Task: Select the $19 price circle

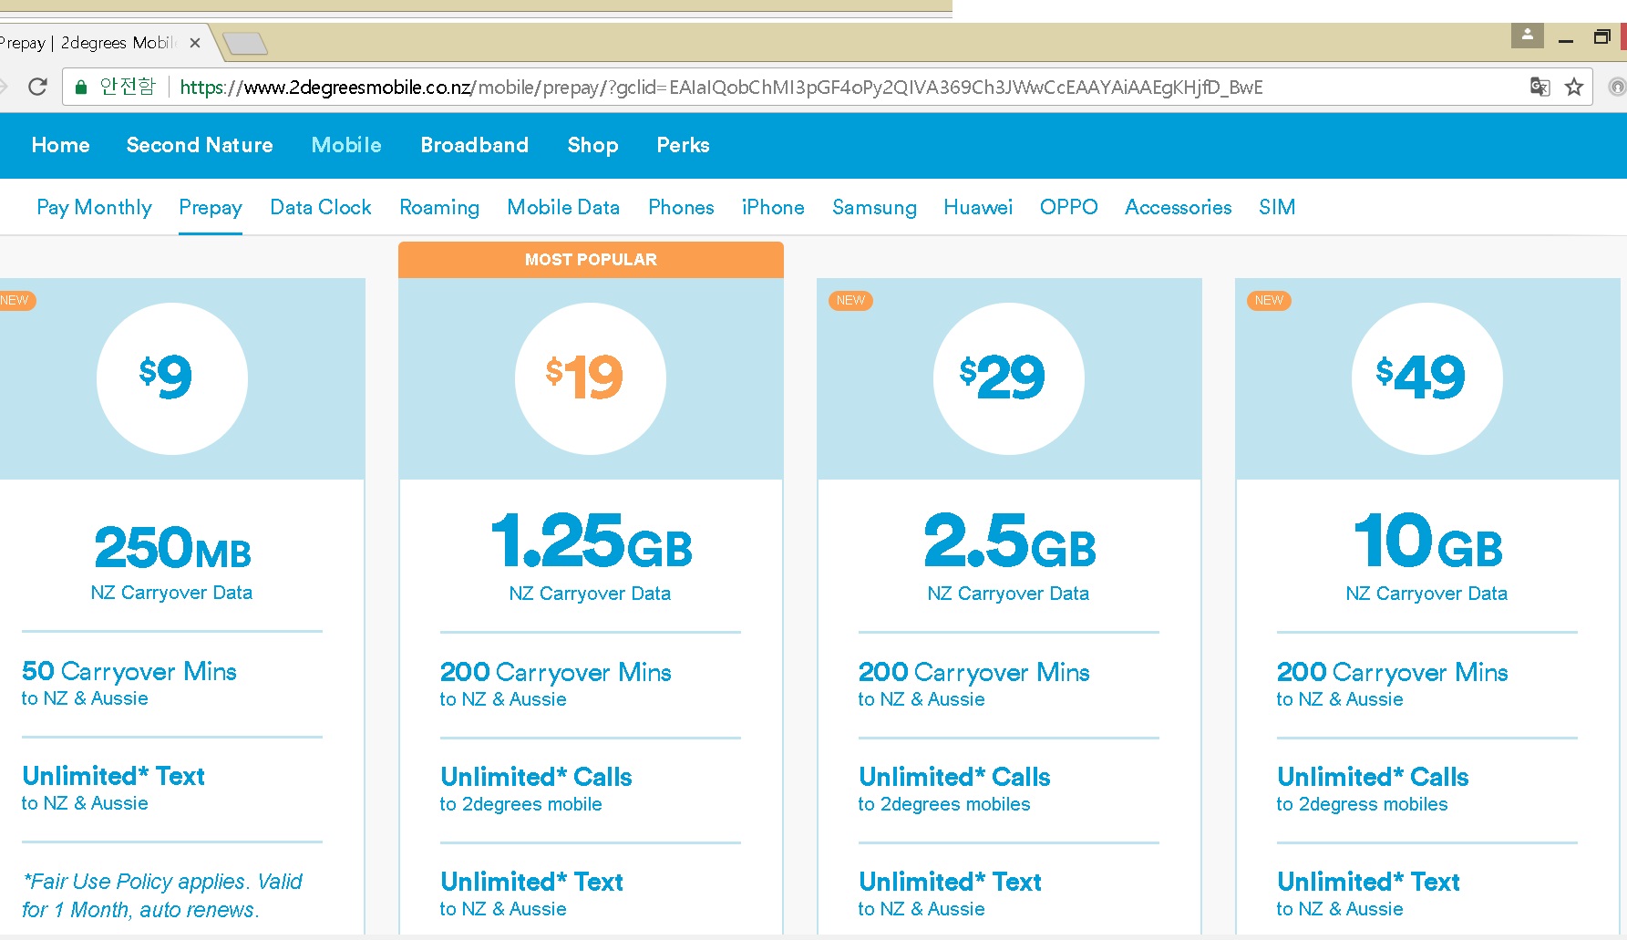Action: [x=590, y=378]
